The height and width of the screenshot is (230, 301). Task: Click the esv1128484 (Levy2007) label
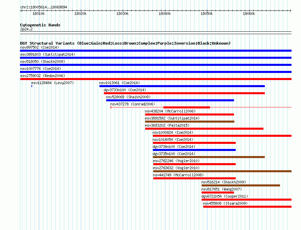(x=52, y=83)
